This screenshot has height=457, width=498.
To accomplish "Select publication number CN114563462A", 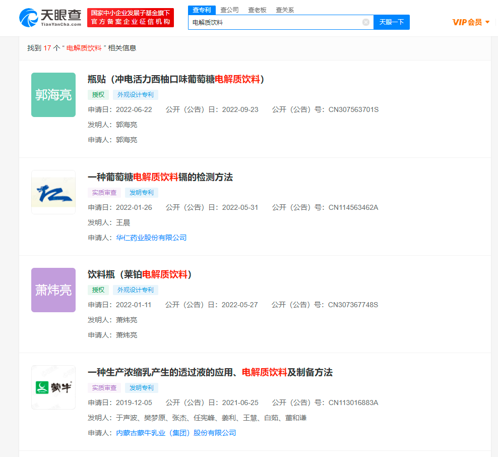I will click(353, 207).
